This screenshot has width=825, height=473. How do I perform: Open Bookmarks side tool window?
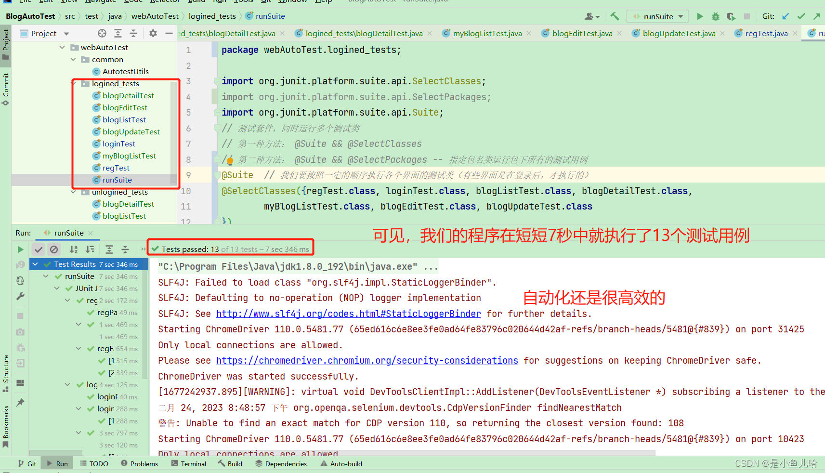click(6, 426)
